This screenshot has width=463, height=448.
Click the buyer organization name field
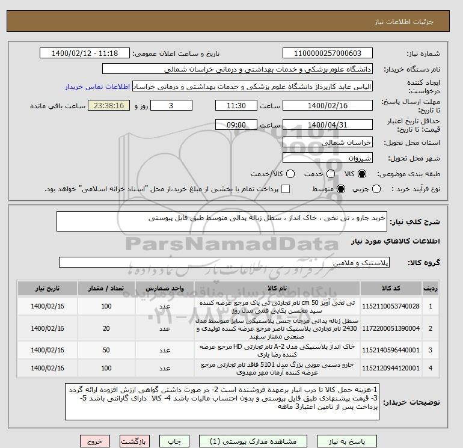pos(238,69)
